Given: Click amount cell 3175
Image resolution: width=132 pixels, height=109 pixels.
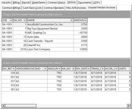Looking at the screenshot, I should click(81, 45).
